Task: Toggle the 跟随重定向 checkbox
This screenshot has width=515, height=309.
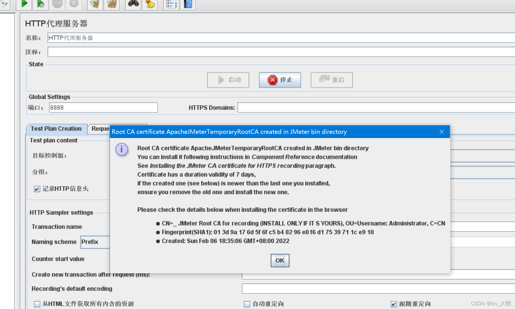Action: [x=394, y=304]
